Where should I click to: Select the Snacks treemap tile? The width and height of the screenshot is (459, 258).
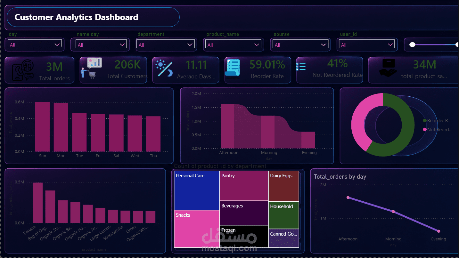pyautogui.click(x=197, y=229)
